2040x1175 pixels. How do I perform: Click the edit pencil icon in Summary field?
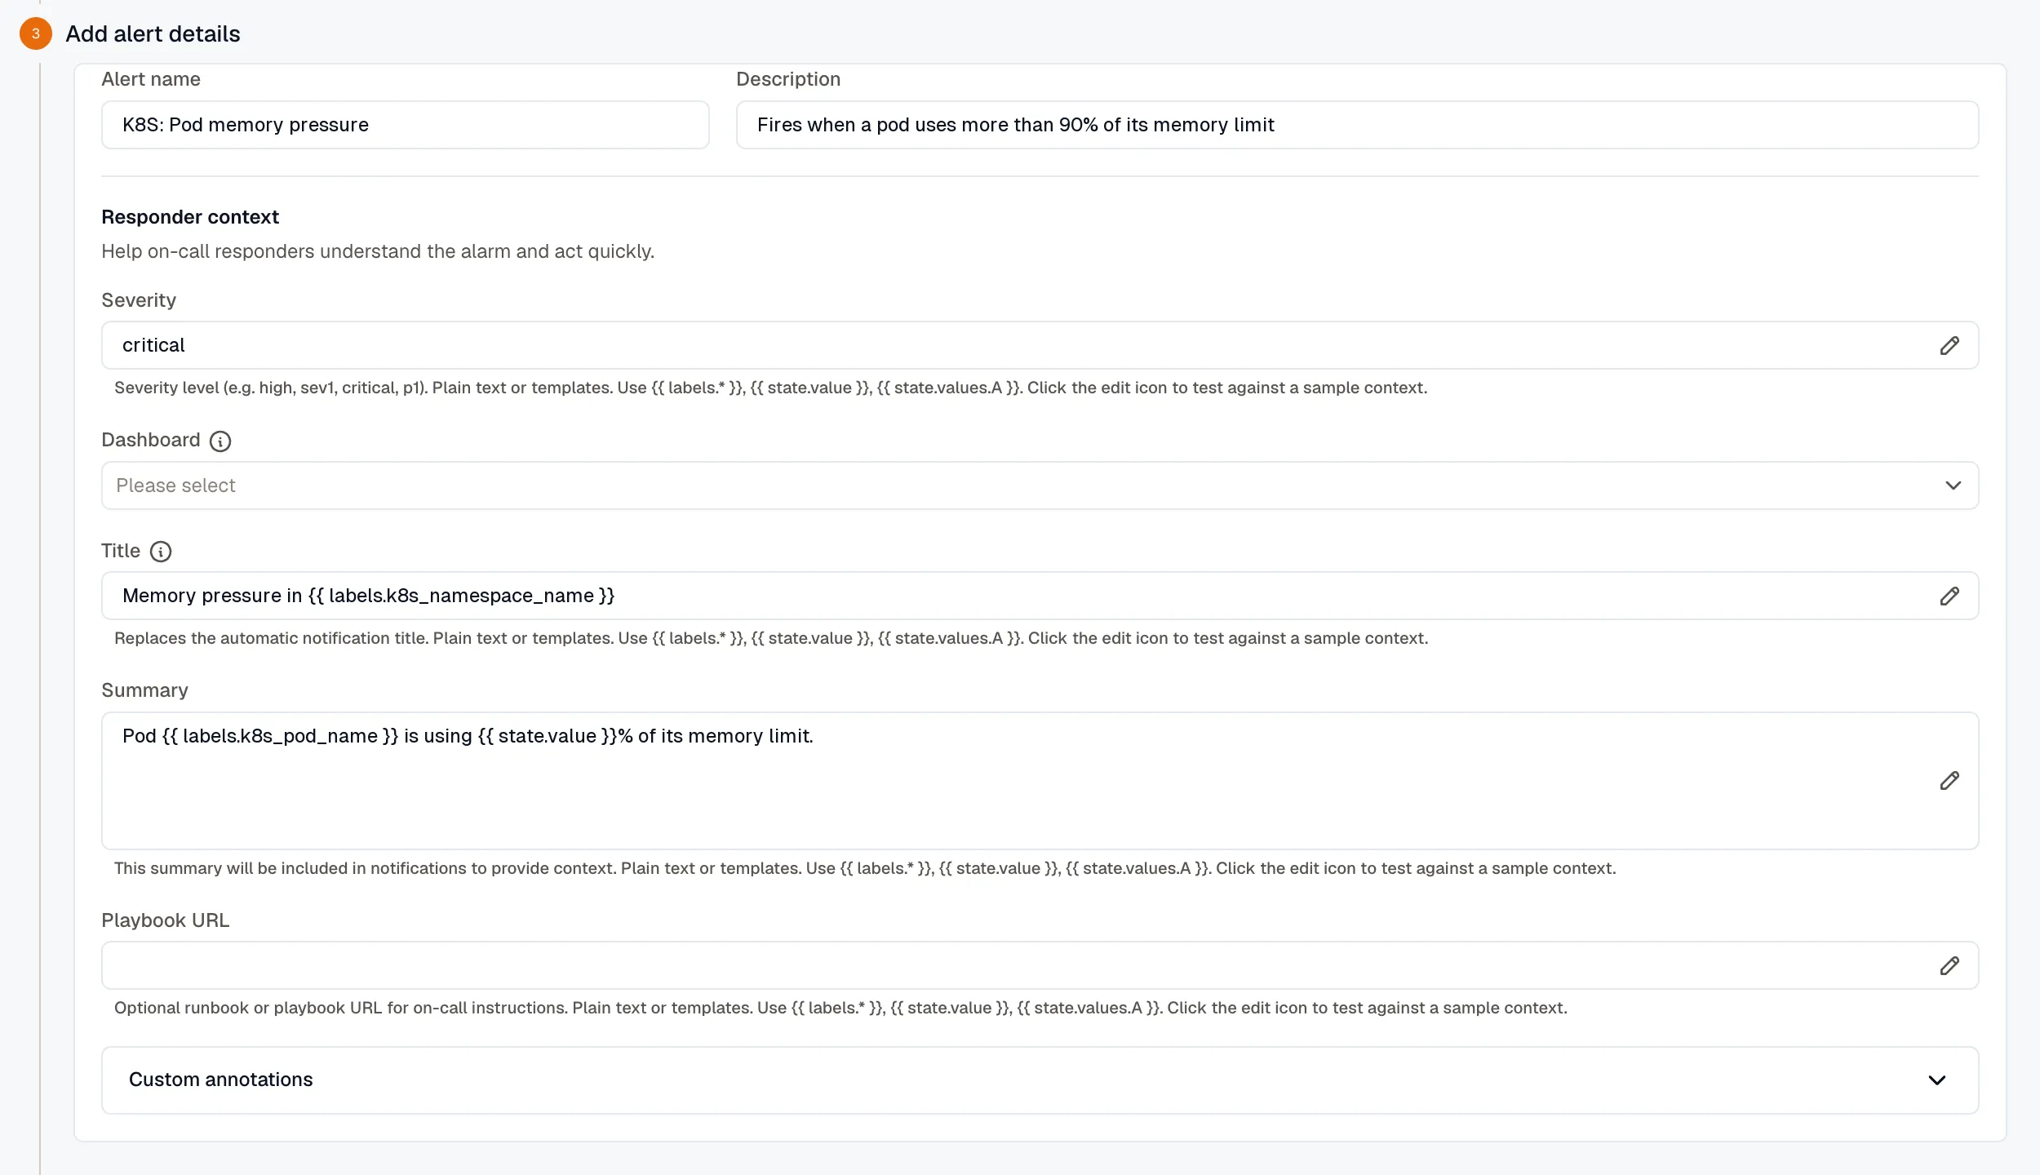tap(1949, 781)
